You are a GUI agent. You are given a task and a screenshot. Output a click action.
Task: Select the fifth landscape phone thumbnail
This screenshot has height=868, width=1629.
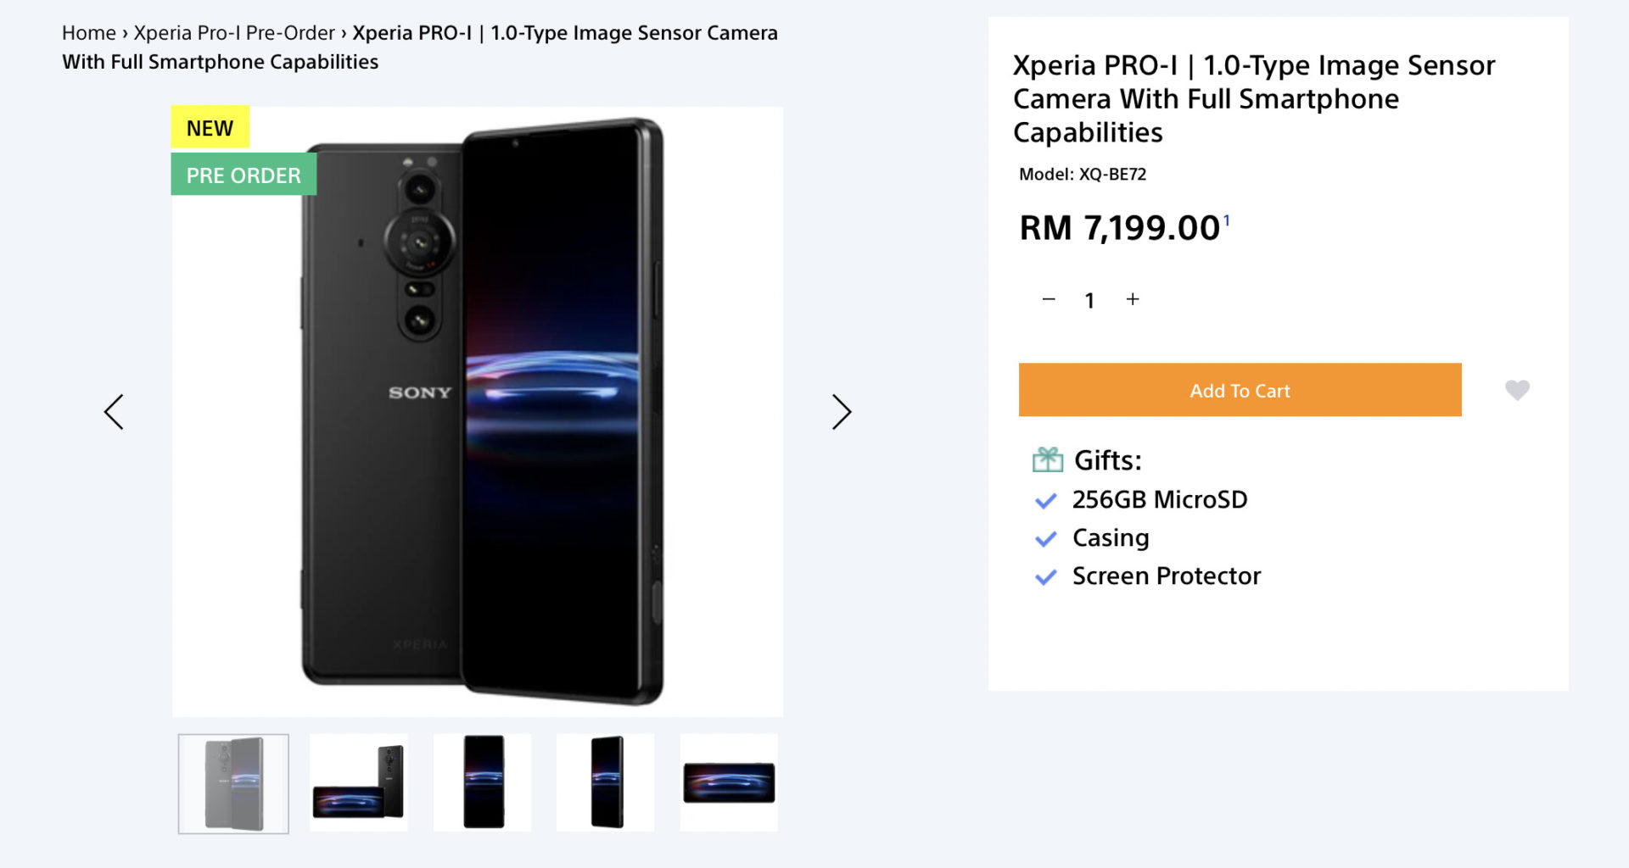point(729,783)
